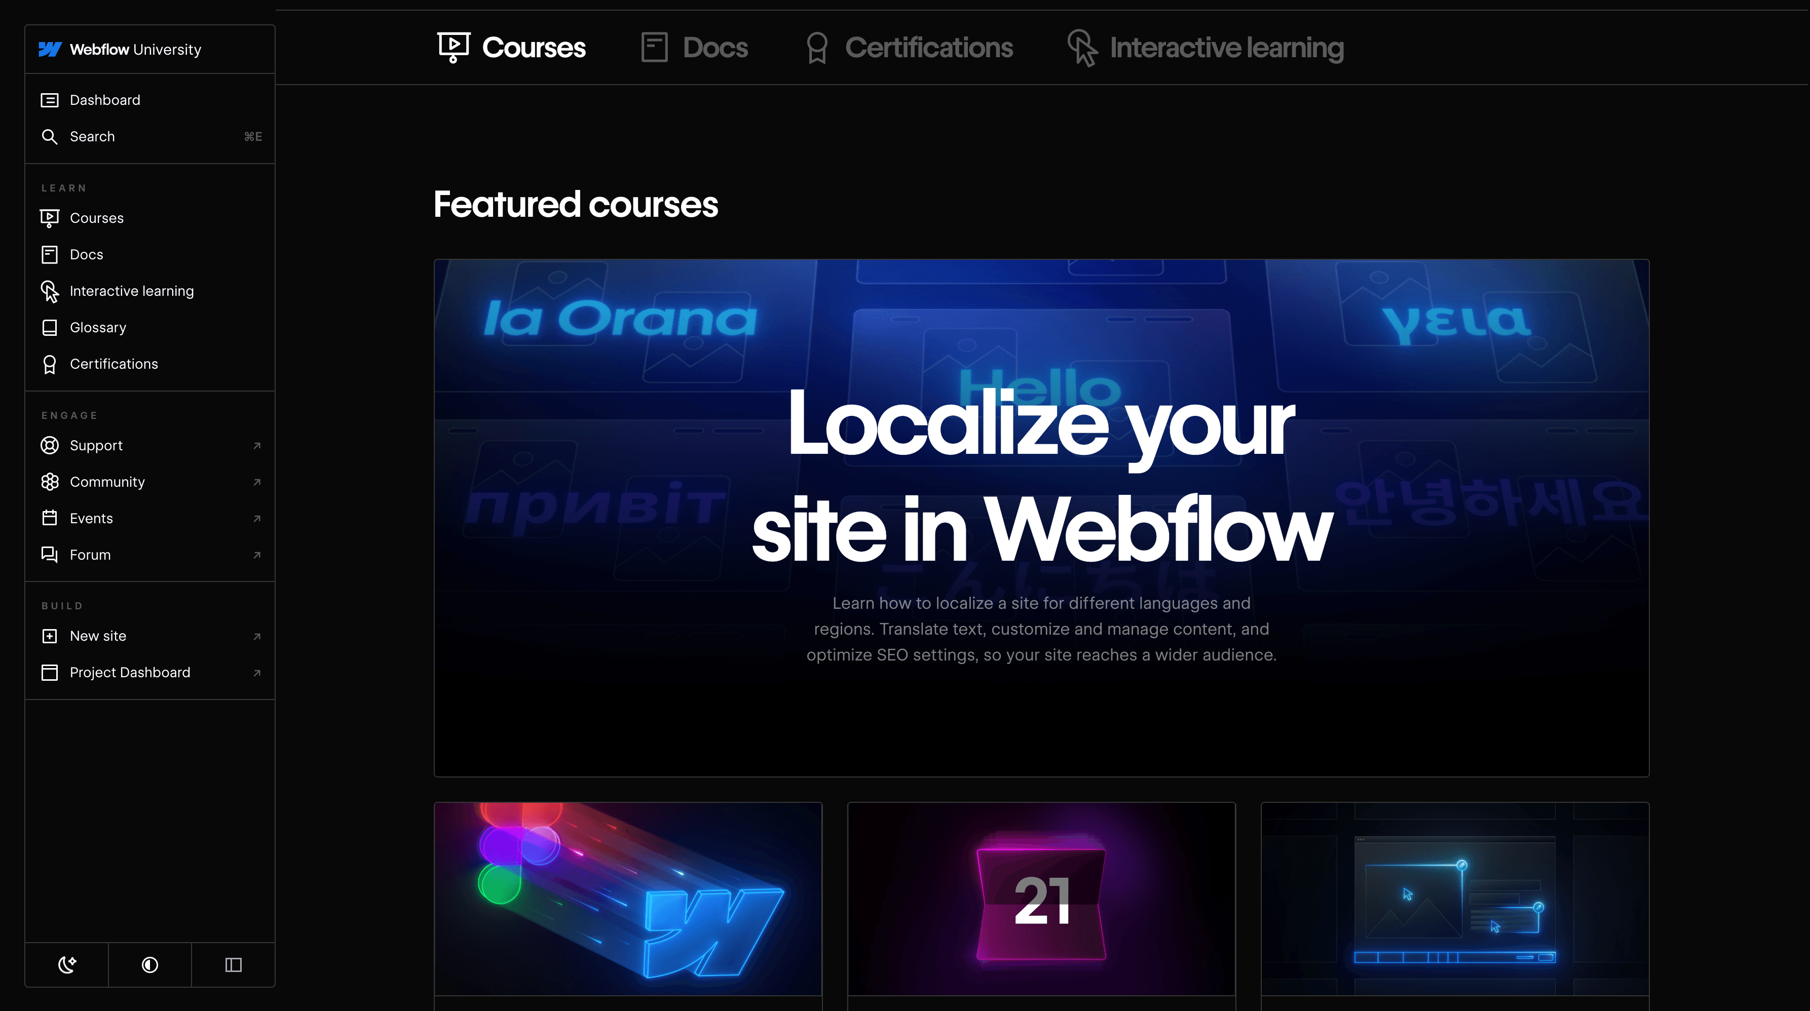The image size is (1810, 1011).
Task: Open the Glossary from the sidebar
Action: [98, 327]
